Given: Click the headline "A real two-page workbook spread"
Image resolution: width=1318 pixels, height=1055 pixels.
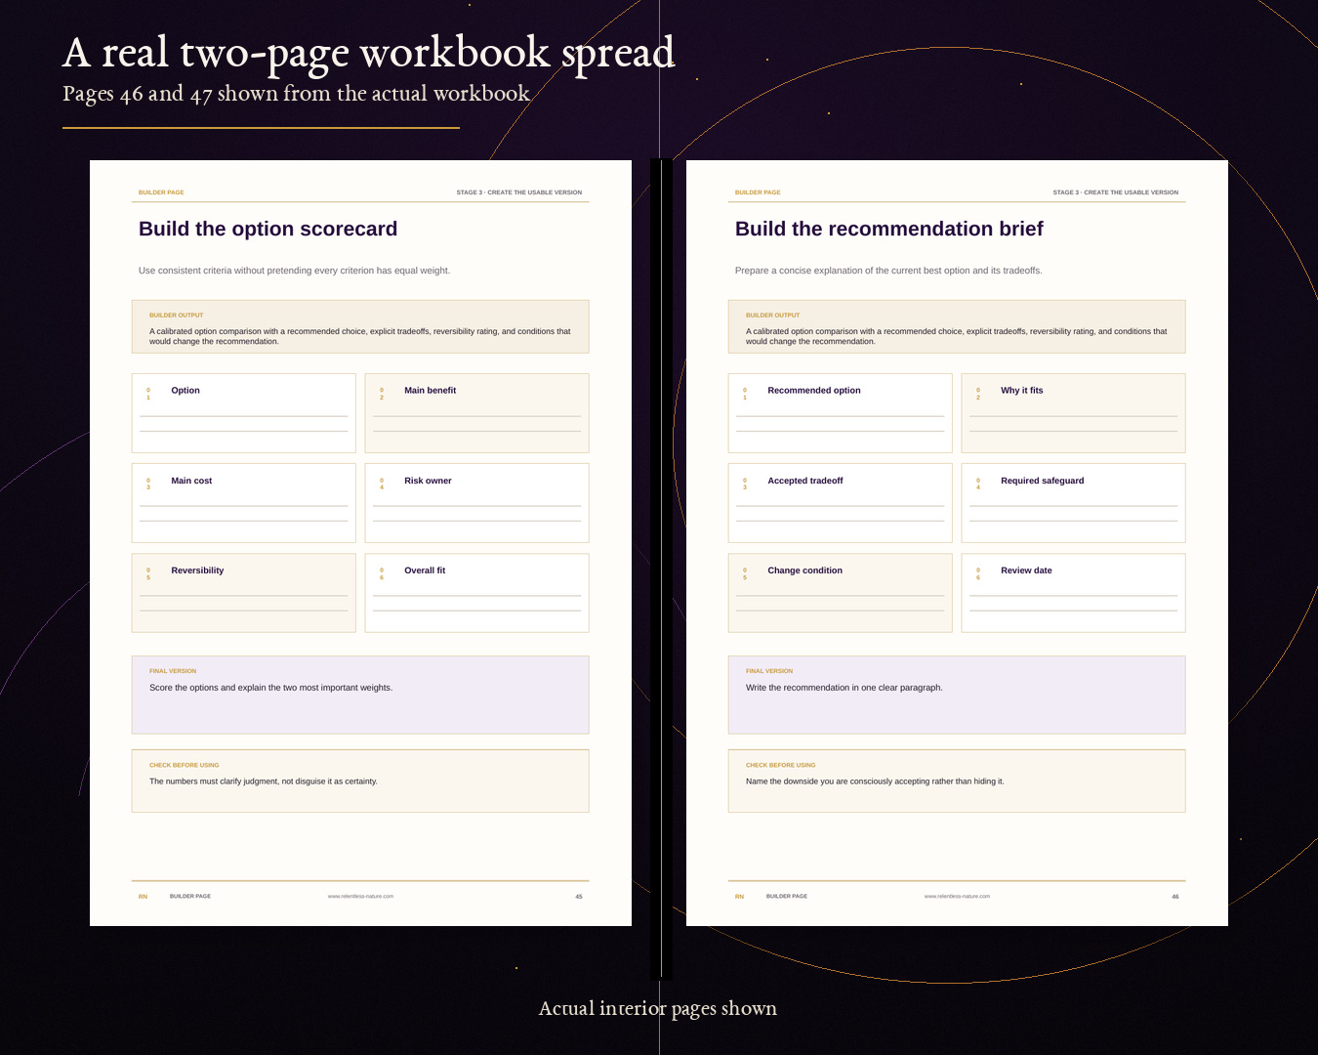Looking at the screenshot, I should point(369,53).
